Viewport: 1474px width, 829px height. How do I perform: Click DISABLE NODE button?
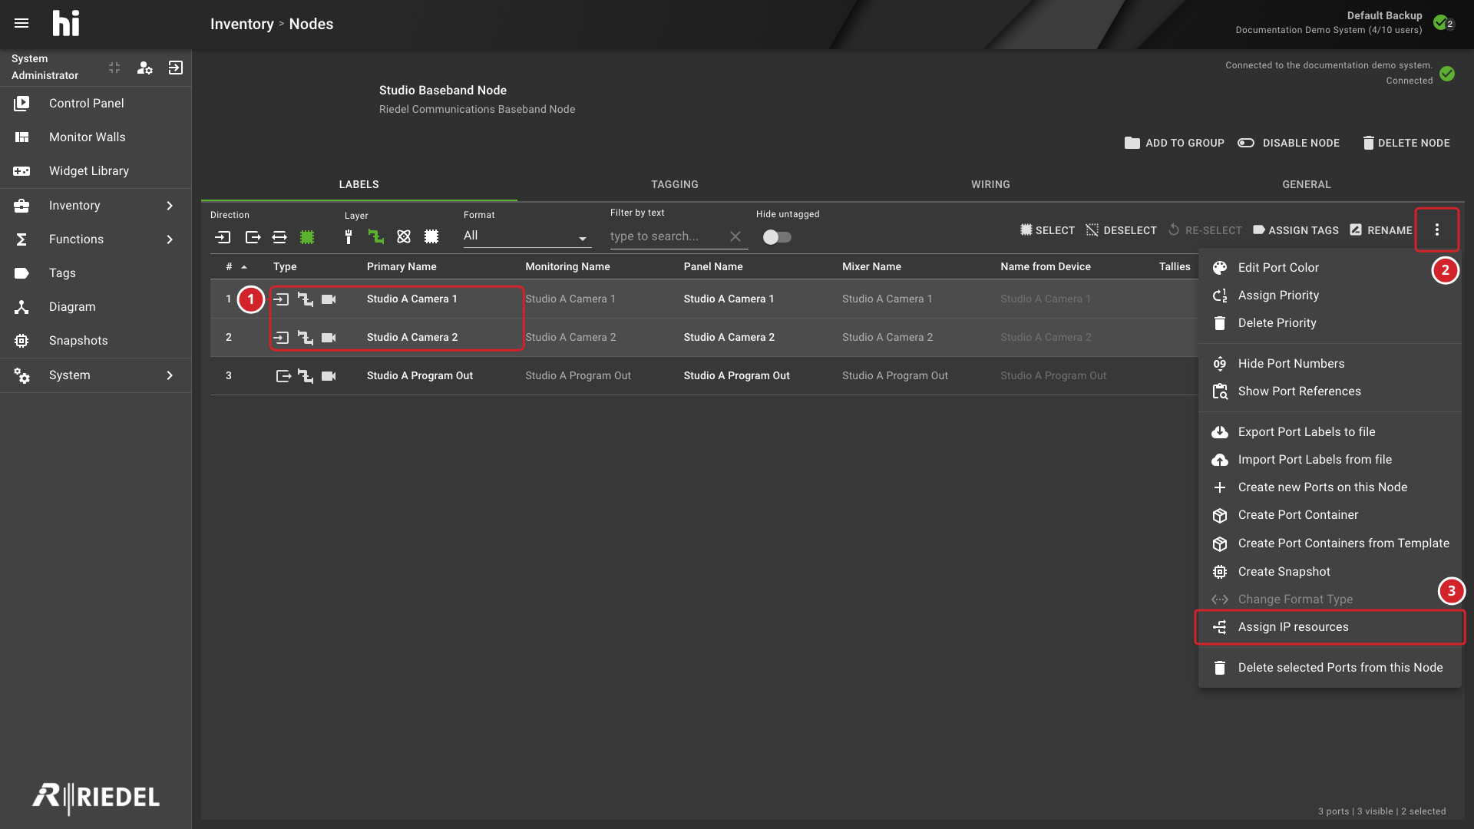(1289, 144)
